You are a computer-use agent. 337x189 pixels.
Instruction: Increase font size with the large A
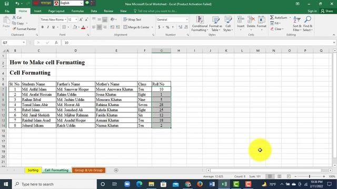[x=81, y=19]
